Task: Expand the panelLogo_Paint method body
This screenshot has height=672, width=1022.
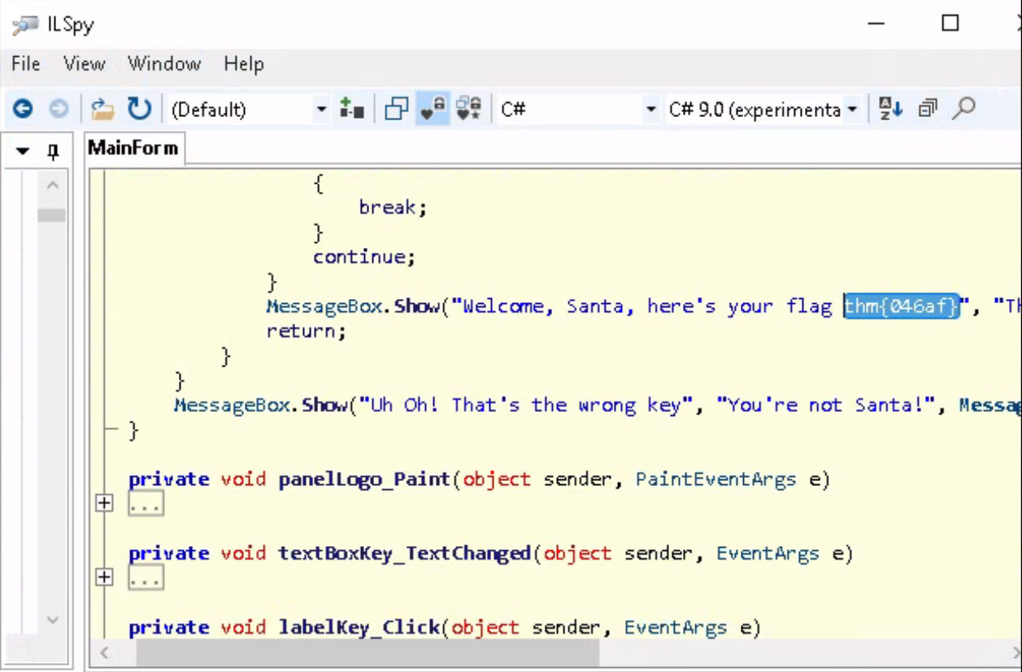Action: coord(104,504)
